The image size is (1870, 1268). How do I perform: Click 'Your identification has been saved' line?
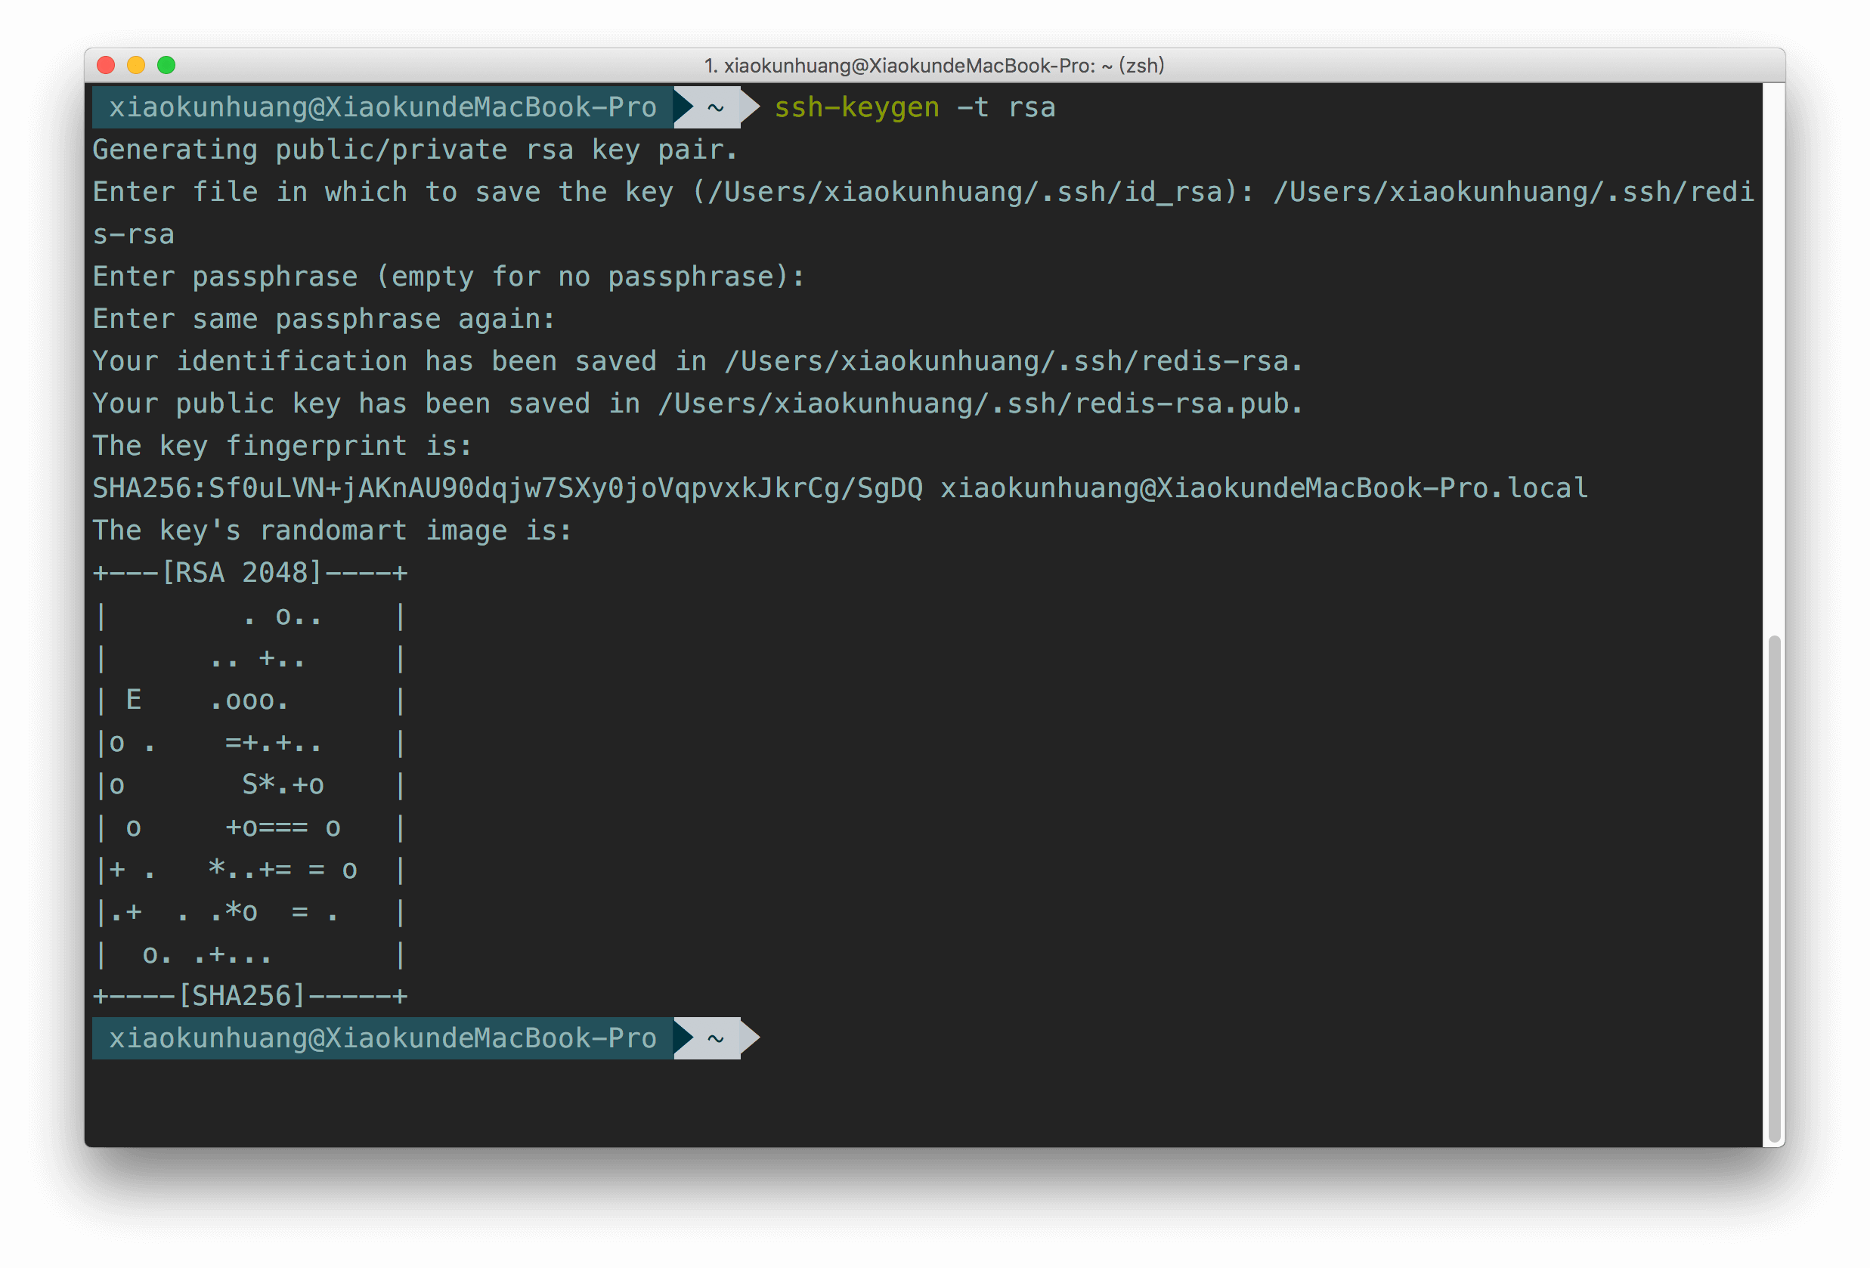(697, 361)
